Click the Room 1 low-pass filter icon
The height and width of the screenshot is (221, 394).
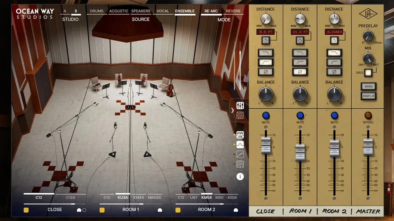point(300,53)
